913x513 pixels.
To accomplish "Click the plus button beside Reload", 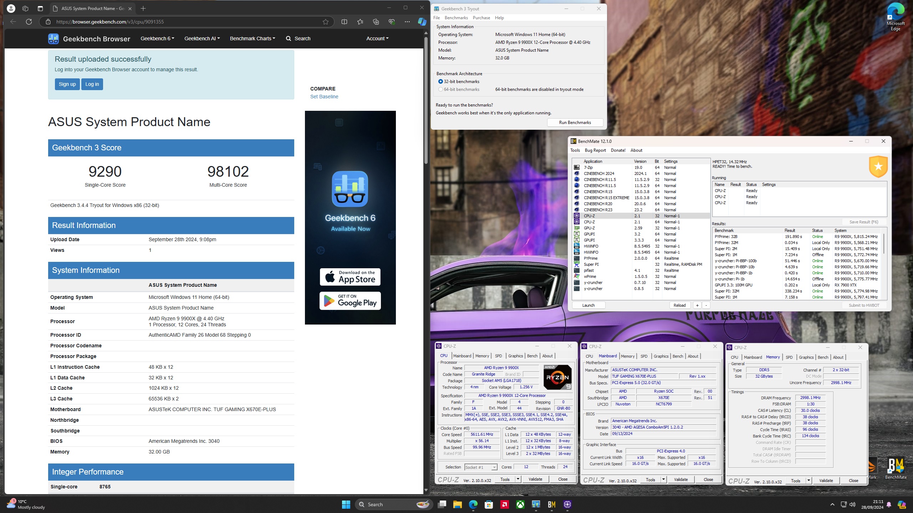I will [x=697, y=305].
